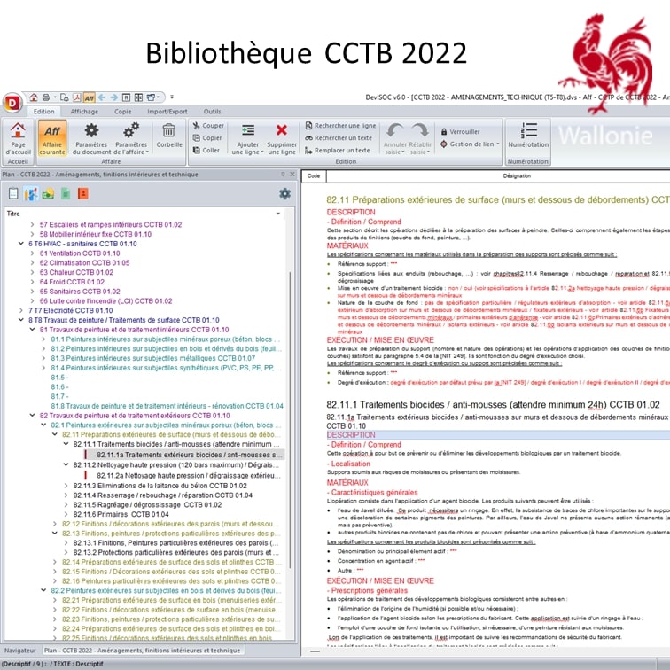
Task: Click Ajouter une ligne icon
Action: [247, 138]
